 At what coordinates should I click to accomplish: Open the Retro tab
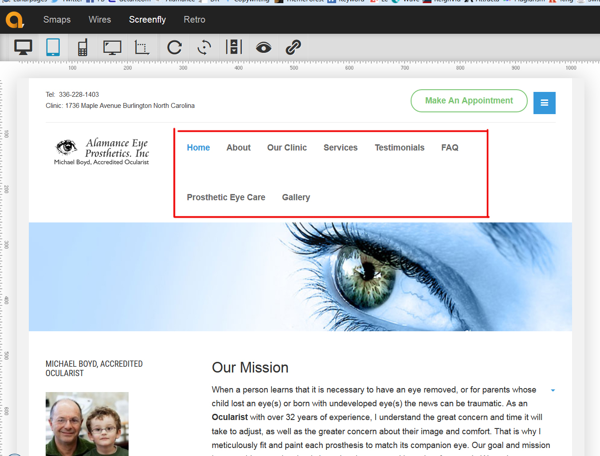194,20
